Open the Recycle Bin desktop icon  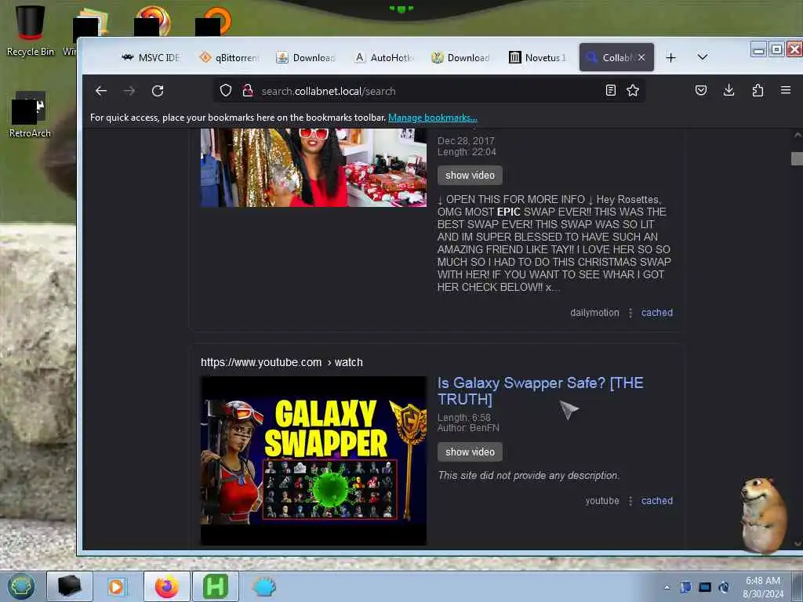(x=30, y=30)
